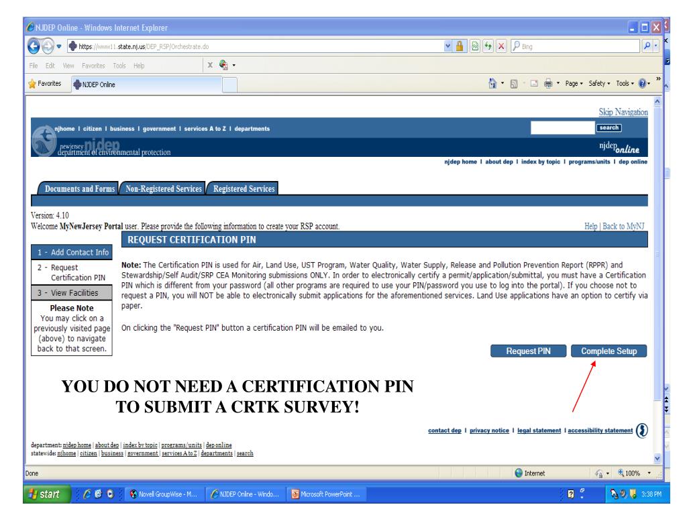Select step 3 View Facilities
Screen dimensions: 687x515
72,292
